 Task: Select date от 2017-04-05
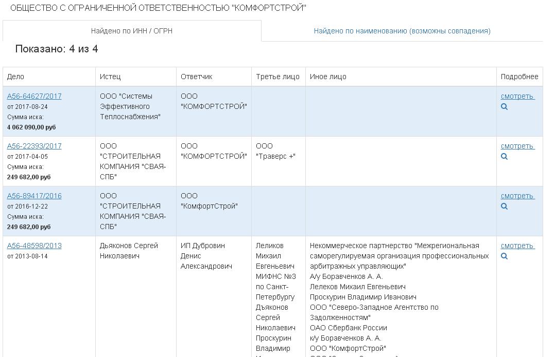[x=27, y=157]
